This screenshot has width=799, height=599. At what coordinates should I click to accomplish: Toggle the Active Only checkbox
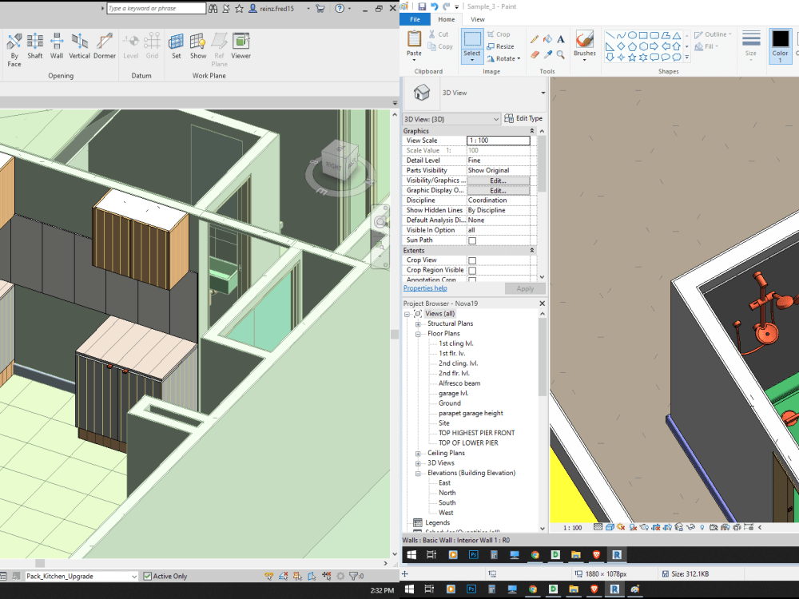coord(148,575)
